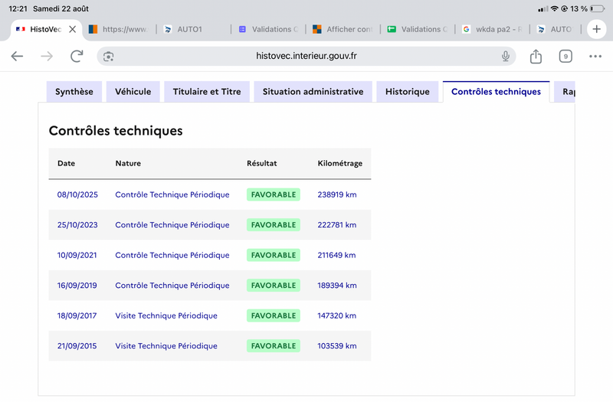
Task: Click the 103539 km mileage value
Action: [337, 346]
